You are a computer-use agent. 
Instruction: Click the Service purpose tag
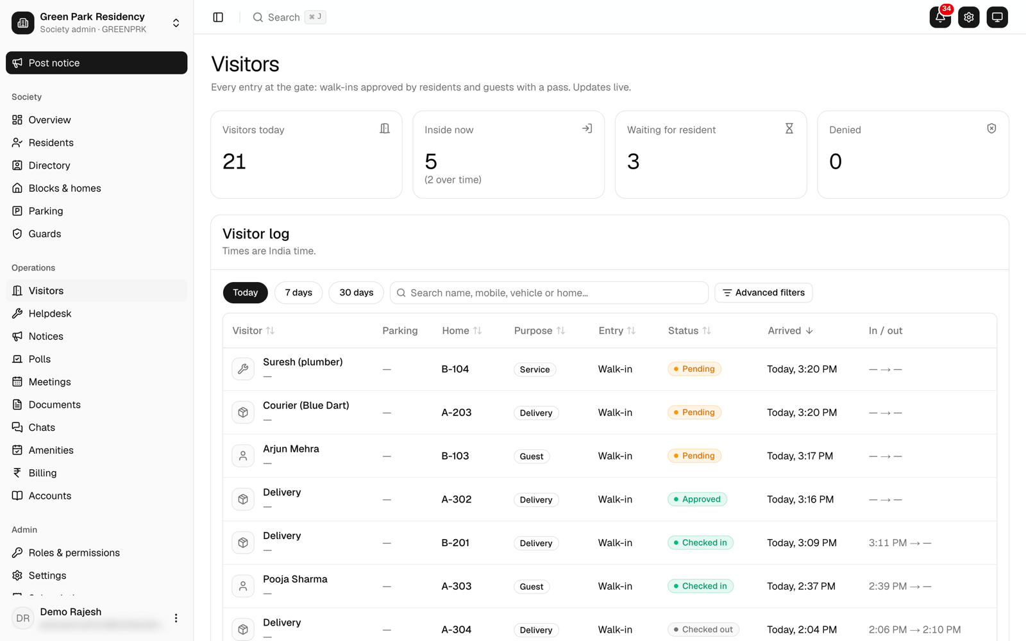[x=535, y=369]
